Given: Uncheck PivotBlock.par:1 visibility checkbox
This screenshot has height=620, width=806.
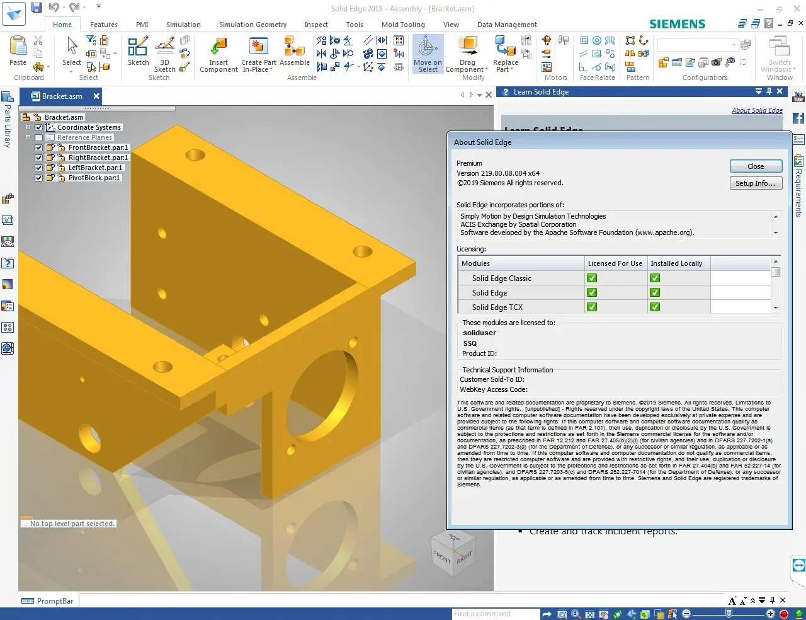Looking at the screenshot, I should 38,178.
